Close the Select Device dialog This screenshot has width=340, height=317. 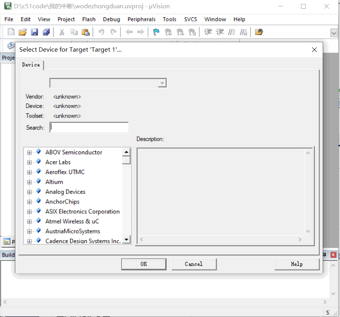[x=314, y=50]
